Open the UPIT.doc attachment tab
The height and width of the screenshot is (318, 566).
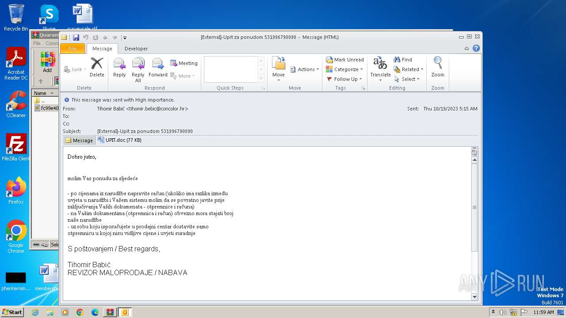click(120, 140)
